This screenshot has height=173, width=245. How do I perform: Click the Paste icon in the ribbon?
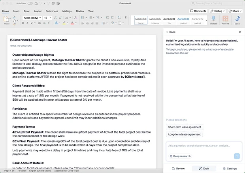[x=6, y=20]
